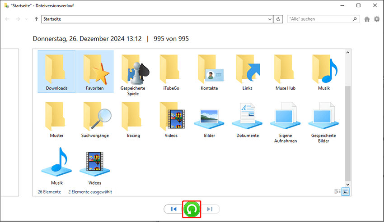Select the Musik folder with note icon

[x=324, y=72]
